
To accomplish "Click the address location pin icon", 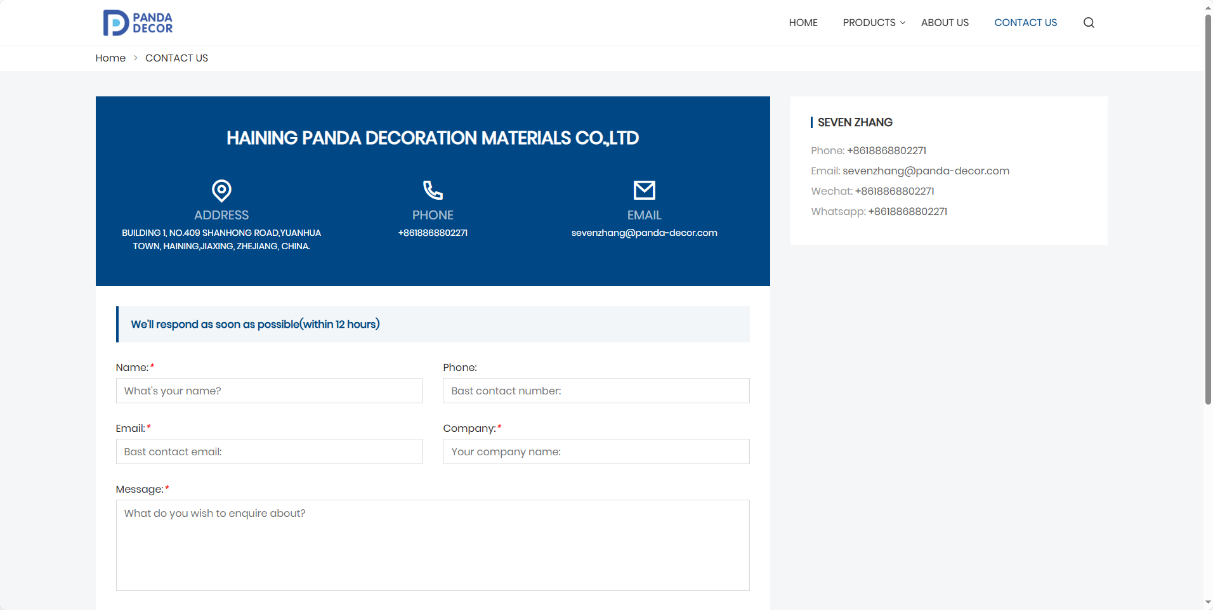I will coord(221,190).
